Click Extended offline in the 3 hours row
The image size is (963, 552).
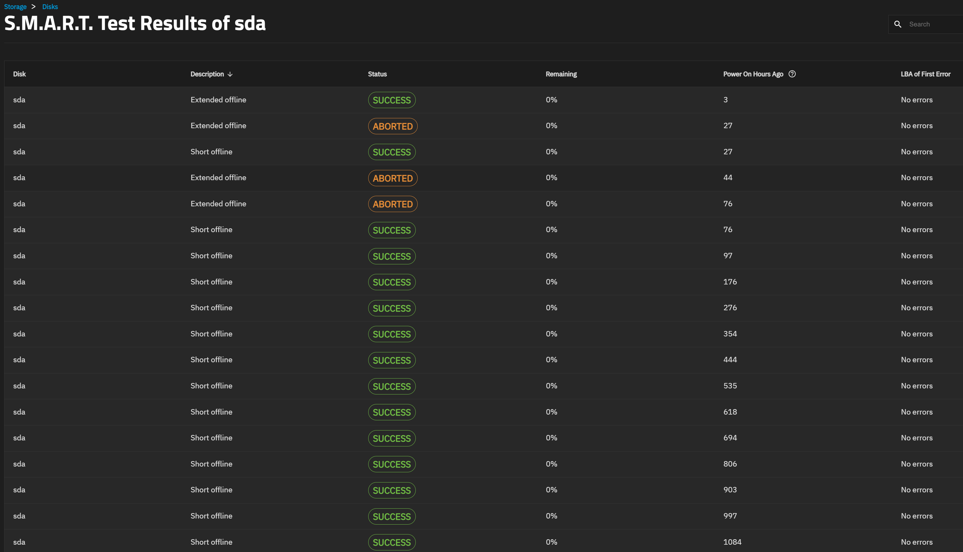coord(218,100)
